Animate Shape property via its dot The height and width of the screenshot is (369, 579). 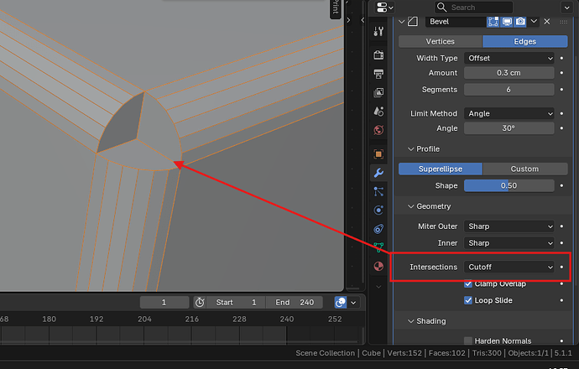(x=561, y=185)
